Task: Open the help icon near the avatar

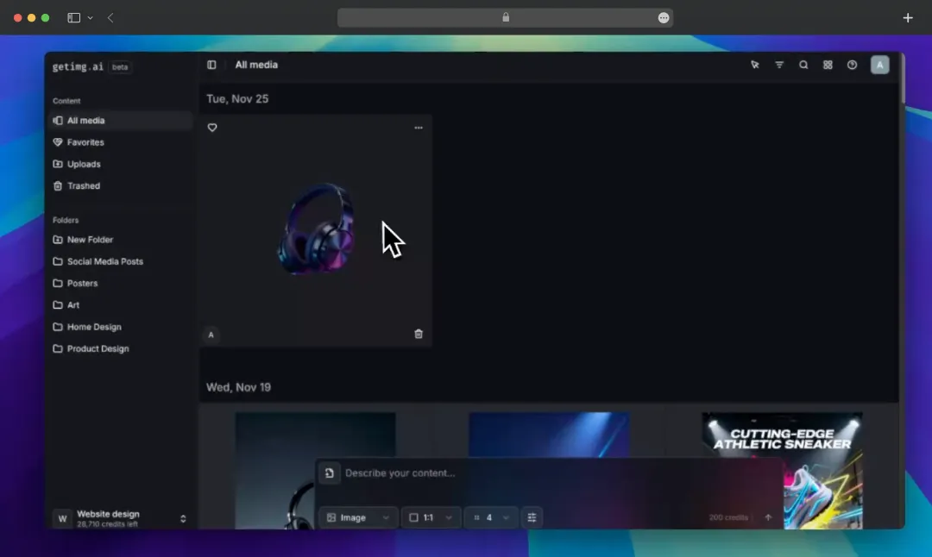Action: coord(852,65)
